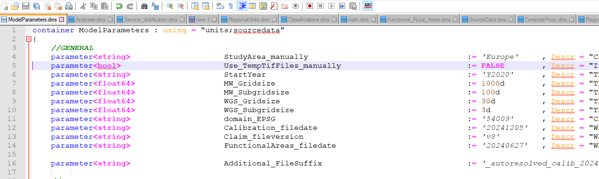Screen dimensions: 599x179
Task: Open the Replace dialog icon
Action: [155, 6]
